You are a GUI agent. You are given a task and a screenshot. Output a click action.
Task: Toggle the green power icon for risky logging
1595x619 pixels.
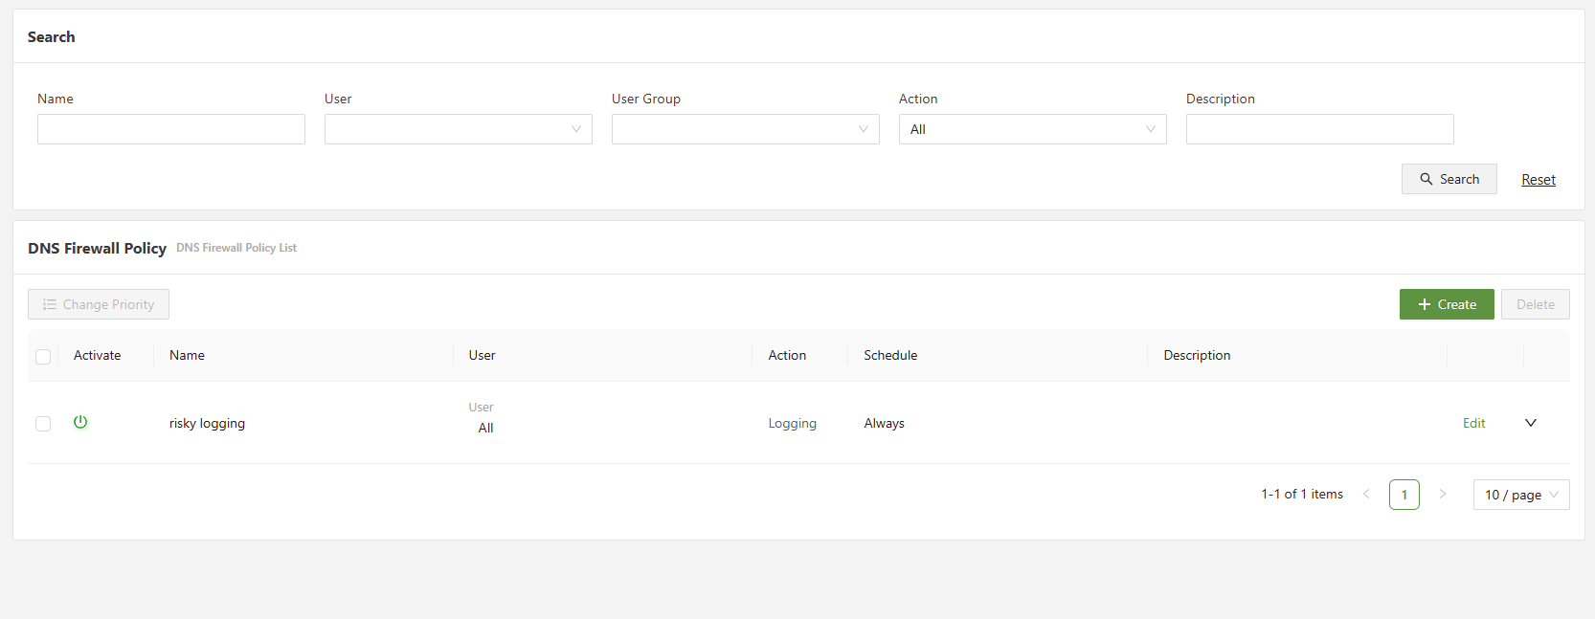coord(80,422)
